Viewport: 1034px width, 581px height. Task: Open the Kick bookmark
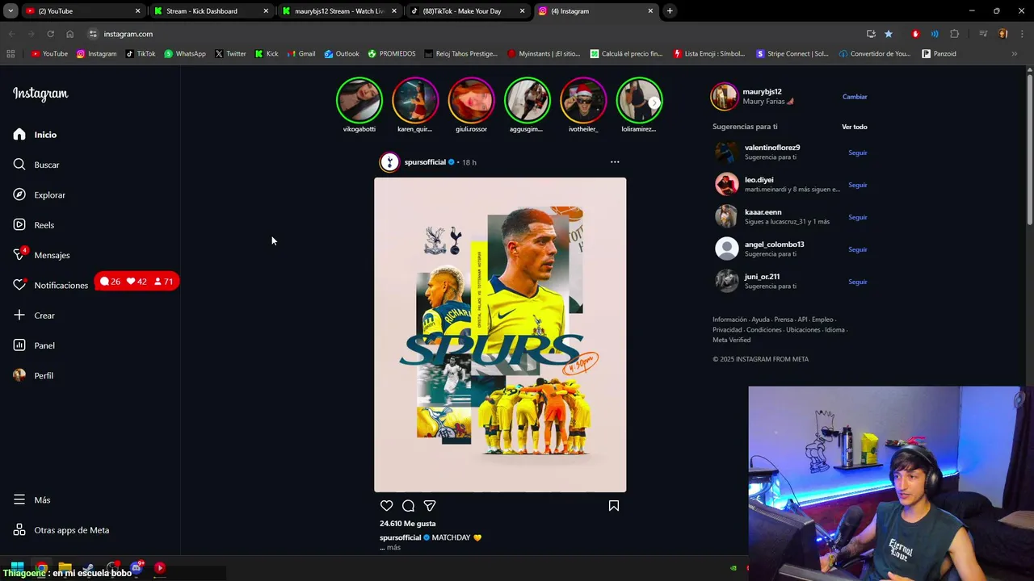tap(267, 54)
